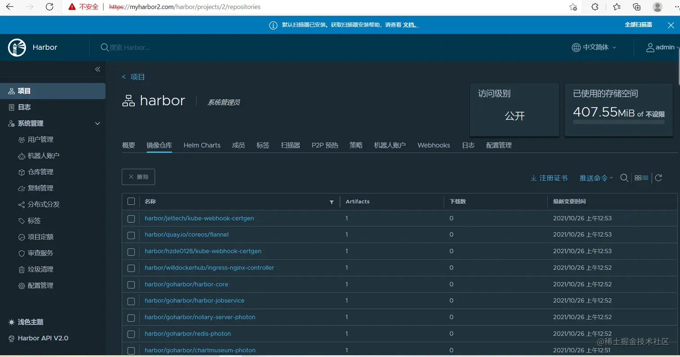Open the harbor/goharbor/chartmuseum-photon repository link

pyautogui.click(x=200, y=350)
